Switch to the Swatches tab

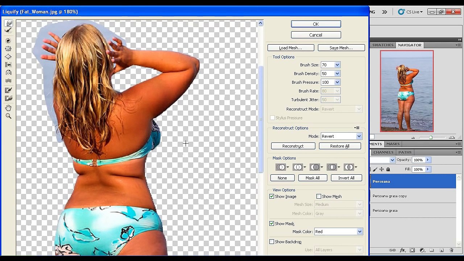383,45
